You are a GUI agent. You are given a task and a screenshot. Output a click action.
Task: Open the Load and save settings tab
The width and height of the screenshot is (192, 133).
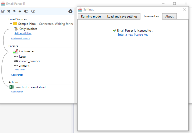[x=122, y=17]
